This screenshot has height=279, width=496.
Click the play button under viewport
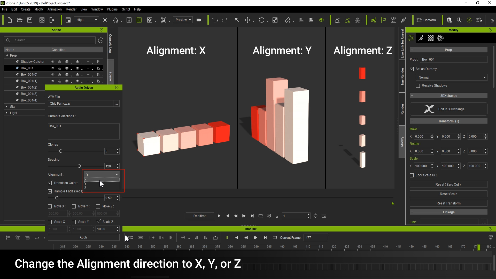tap(219, 216)
